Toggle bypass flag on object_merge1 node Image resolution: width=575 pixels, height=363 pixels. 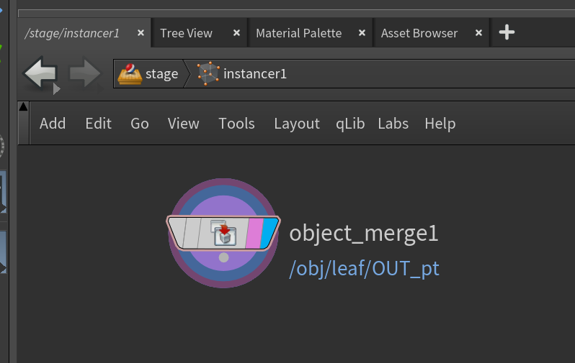point(177,232)
